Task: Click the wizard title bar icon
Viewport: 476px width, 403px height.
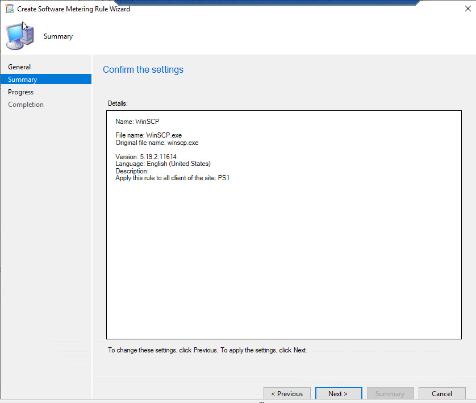Action: tap(10, 9)
